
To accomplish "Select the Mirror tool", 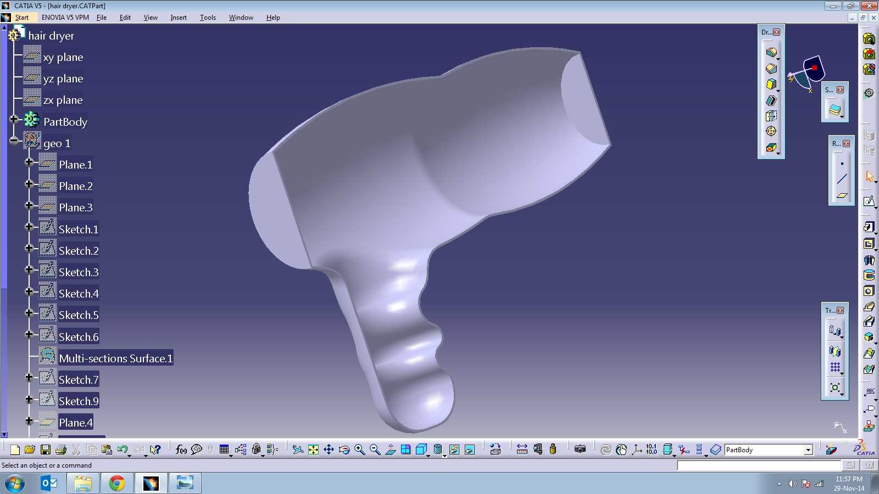I will 835,351.
